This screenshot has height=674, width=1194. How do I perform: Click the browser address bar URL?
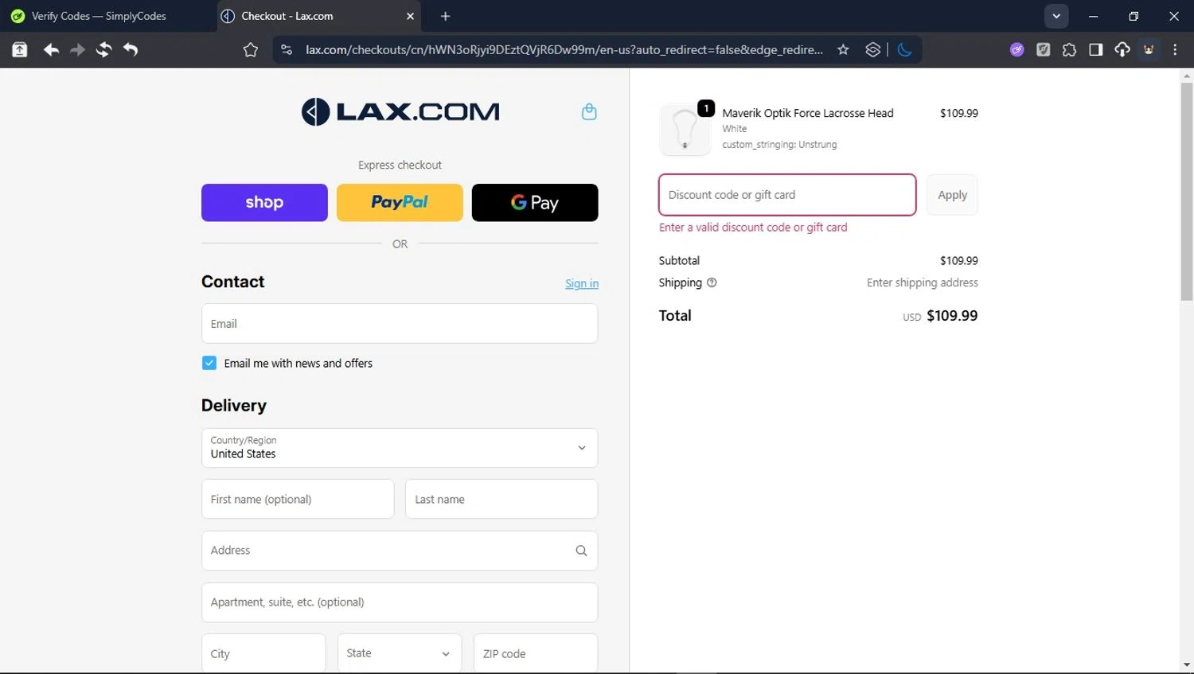click(x=564, y=50)
